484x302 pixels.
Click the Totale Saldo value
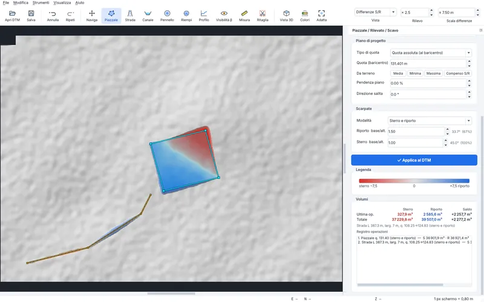[x=462, y=219]
